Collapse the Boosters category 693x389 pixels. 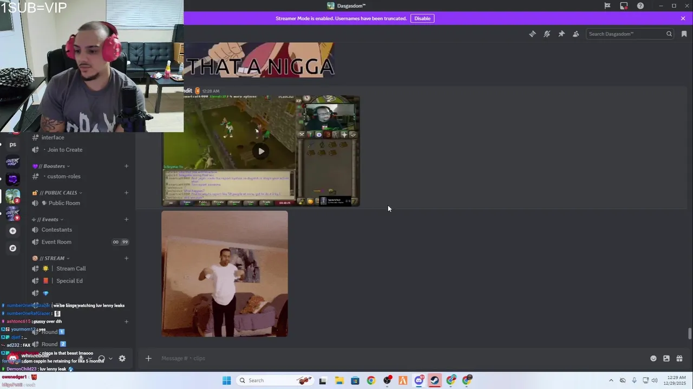(x=51, y=166)
